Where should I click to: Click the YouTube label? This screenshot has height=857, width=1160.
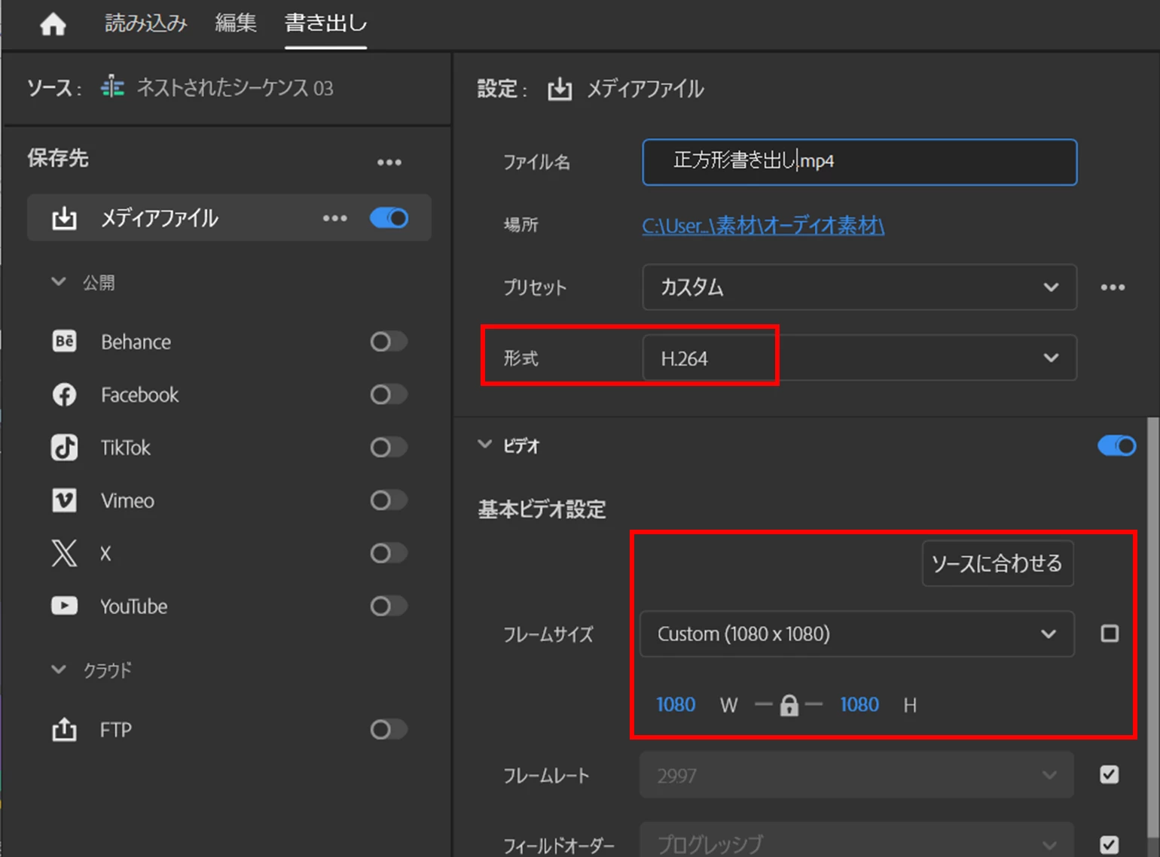click(x=134, y=606)
